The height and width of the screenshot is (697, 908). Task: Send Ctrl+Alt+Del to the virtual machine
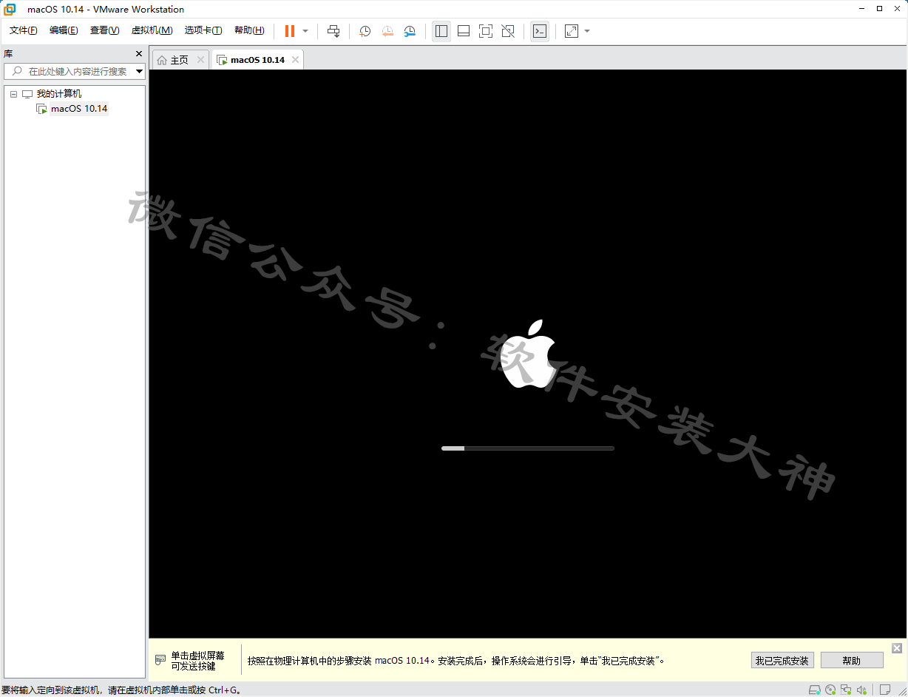(x=333, y=31)
